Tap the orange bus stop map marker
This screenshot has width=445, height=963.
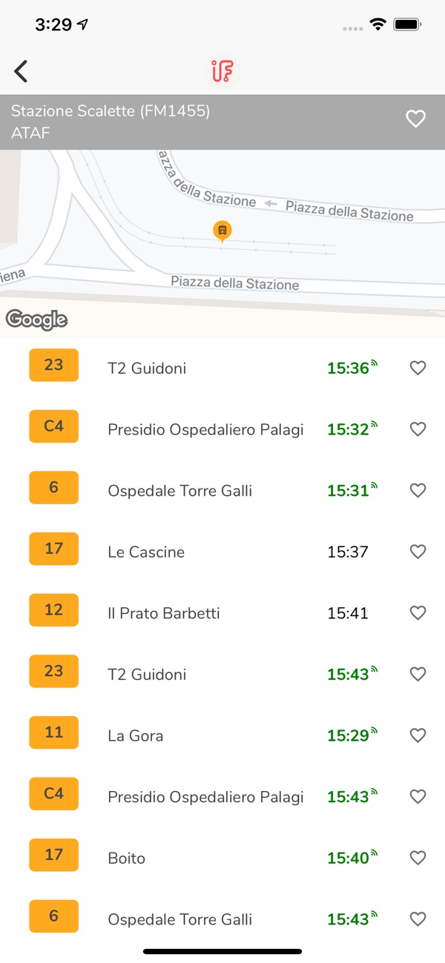pos(222,231)
